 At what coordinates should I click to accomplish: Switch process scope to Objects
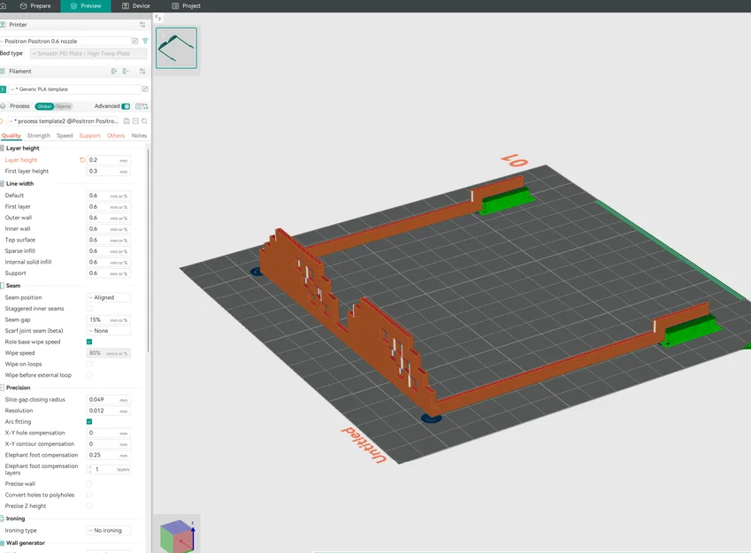click(63, 106)
